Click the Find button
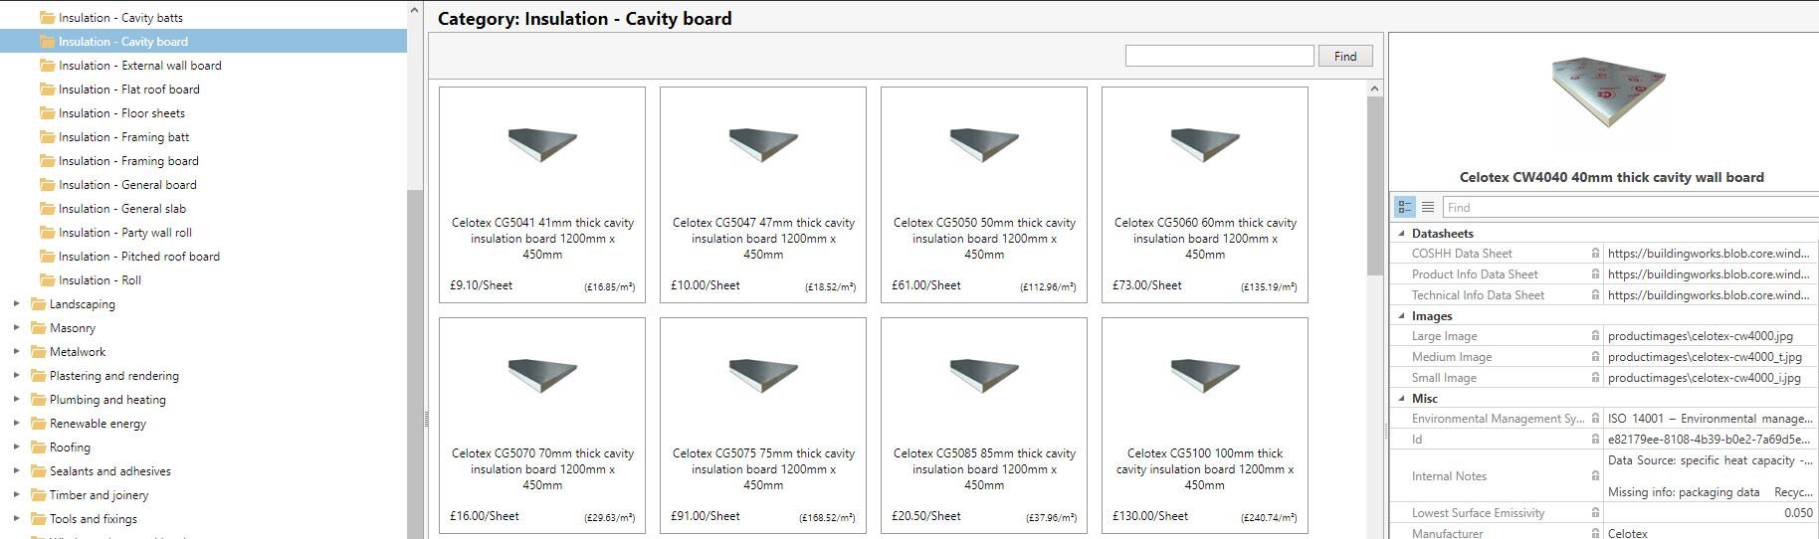Viewport: 1819px width, 539px height. (1345, 57)
